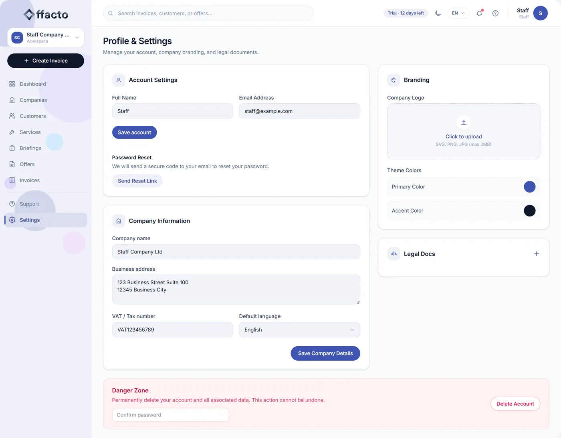This screenshot has width=561, height=438.
Task: Click the Account Settings person icon
Action: 119,80
